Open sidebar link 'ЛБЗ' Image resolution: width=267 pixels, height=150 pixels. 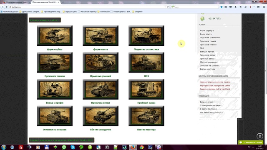tap(202, 48)
